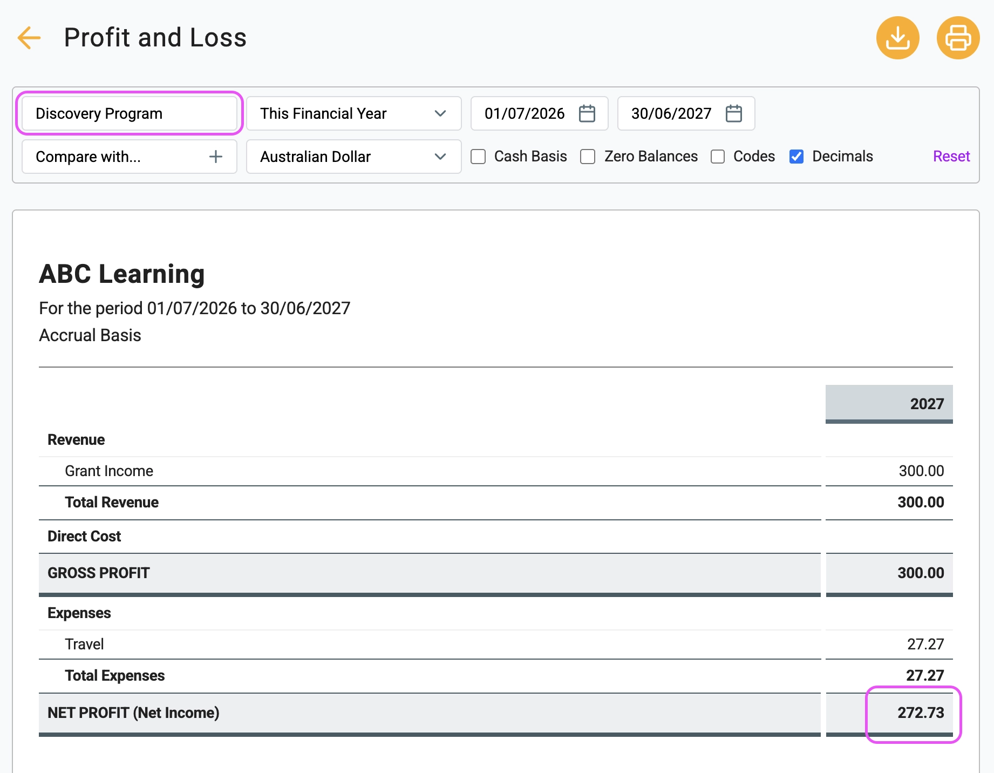Click the plus icon in Compare with
The height and width of the screenshot is (773, 994).
tap(216, 157)
